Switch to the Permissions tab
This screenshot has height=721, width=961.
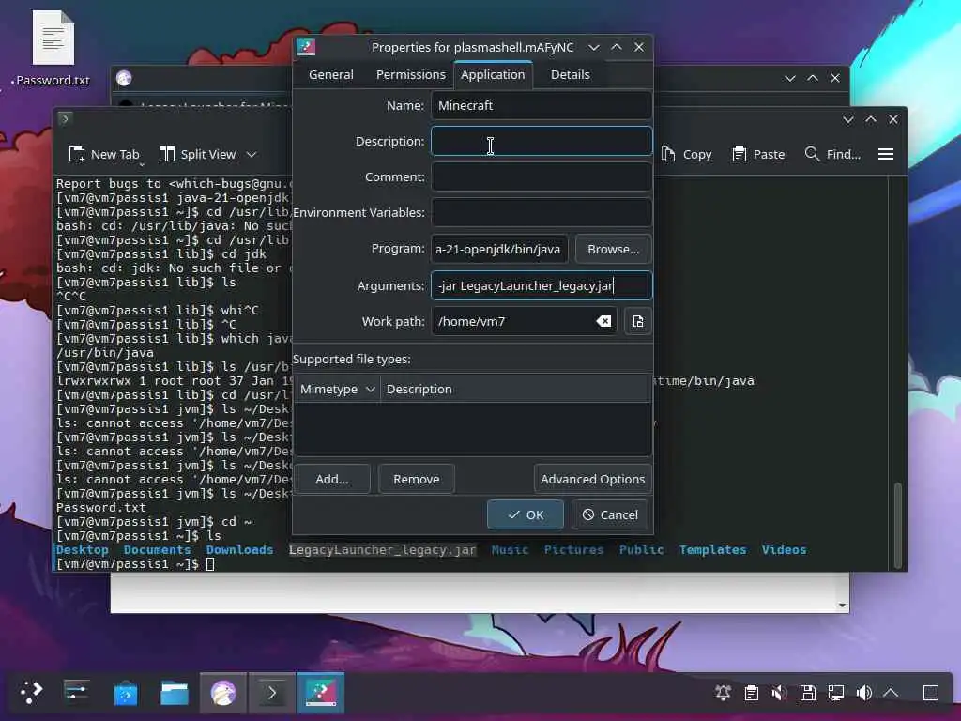pos(411,75)
